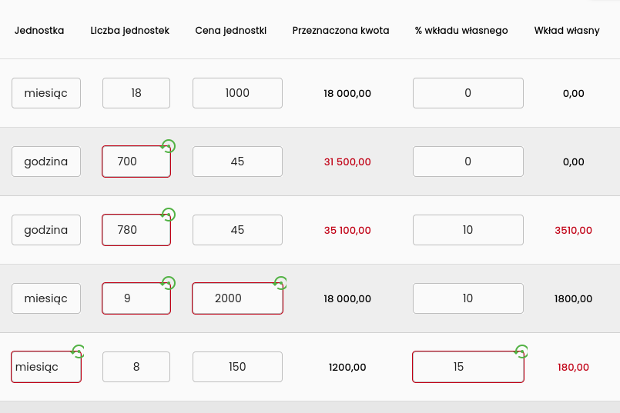Click revert icon on the 9 units field

[168, 283]
